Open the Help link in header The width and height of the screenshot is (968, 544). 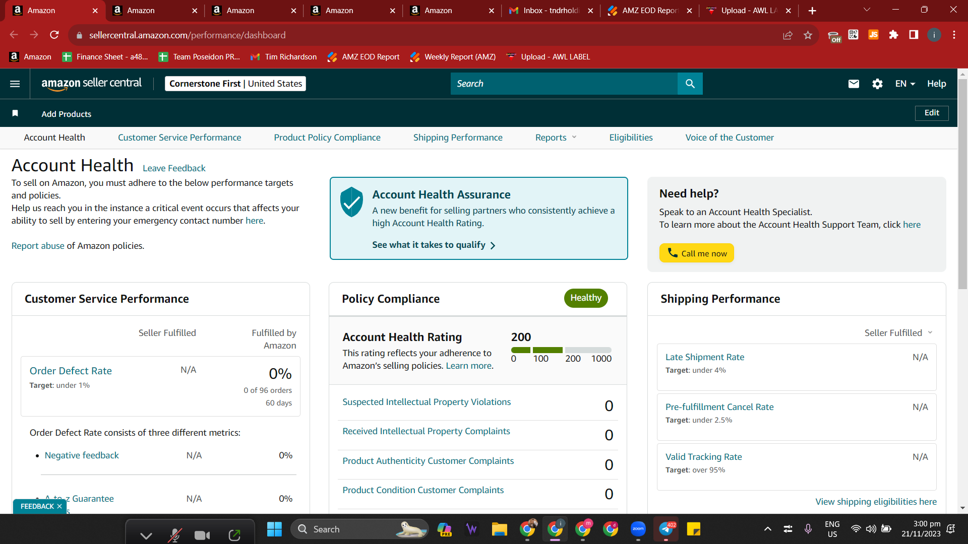(937, 84)
